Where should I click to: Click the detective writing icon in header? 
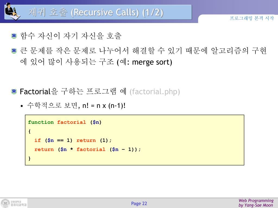[12, 11]
